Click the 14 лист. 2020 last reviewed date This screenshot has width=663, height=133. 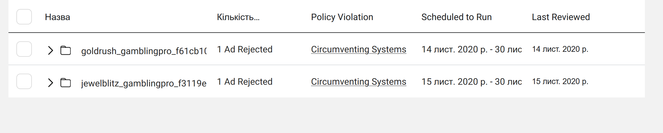click(x=560, y=49)
